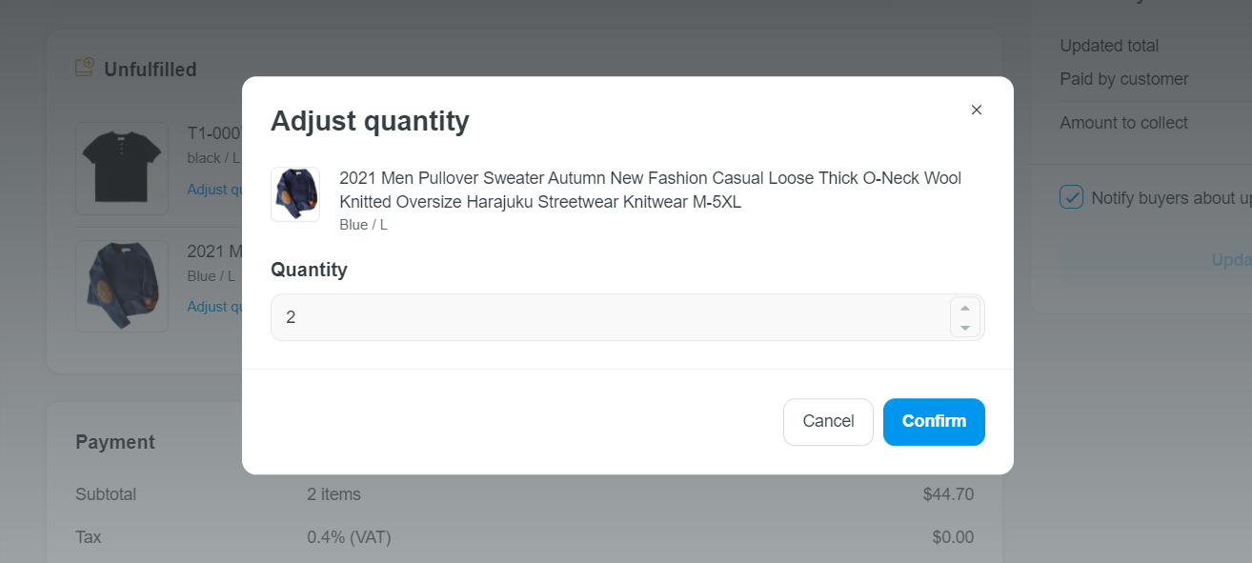Viewport: 1252px width, 563px height.
Task: Focus the Quantity input field
Action: [610, 317]
